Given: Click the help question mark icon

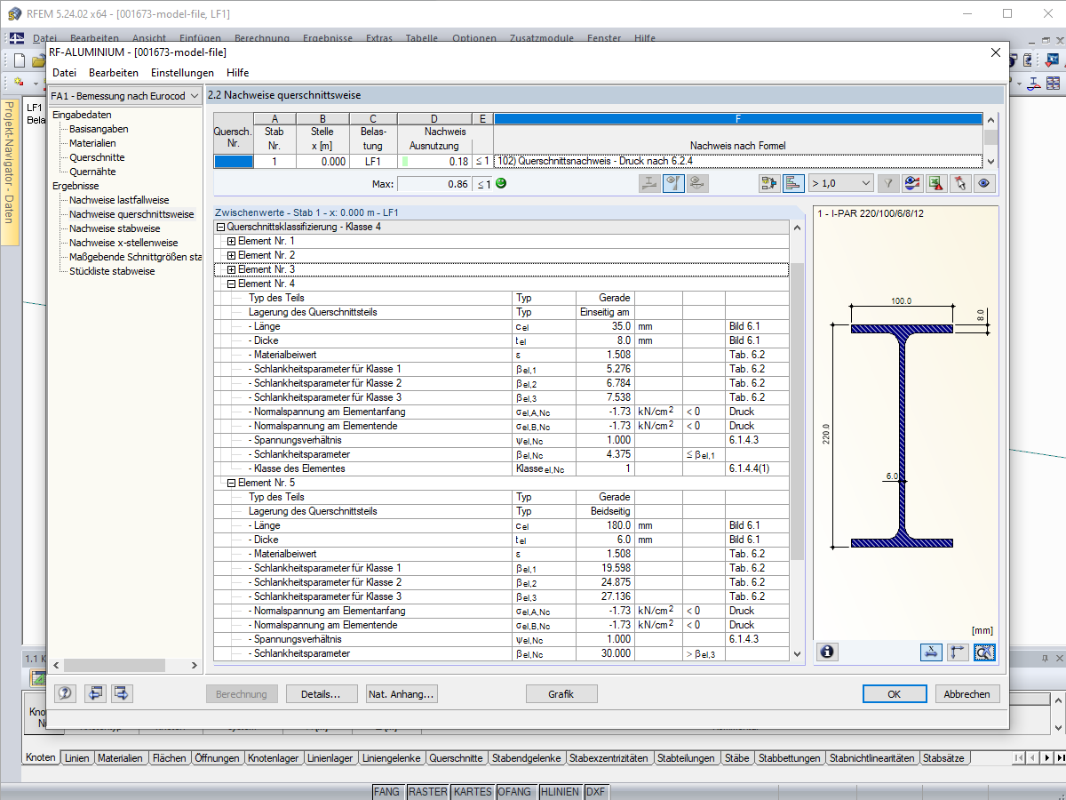Looking at the screenshot, I should [65, 693].
